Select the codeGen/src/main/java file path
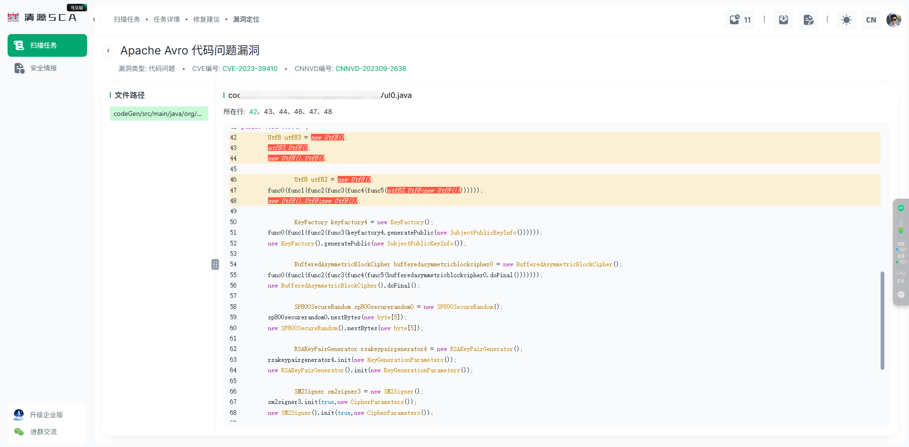The width and height of the screenshot is (909, 447). [159, 114]
